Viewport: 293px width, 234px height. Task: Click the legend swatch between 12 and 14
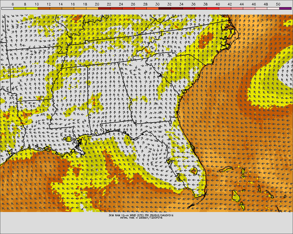(56, 8)
